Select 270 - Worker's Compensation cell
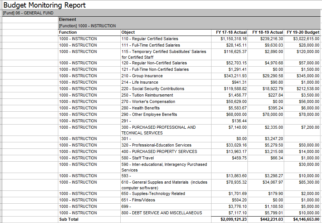Viewport: 322px width, 223px height. click(x=166, y=102)
